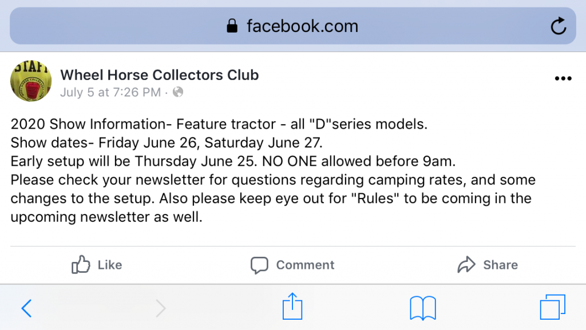Click the thumbs-up icon on the post
This screenshot has width=586, height=330.
81,265
